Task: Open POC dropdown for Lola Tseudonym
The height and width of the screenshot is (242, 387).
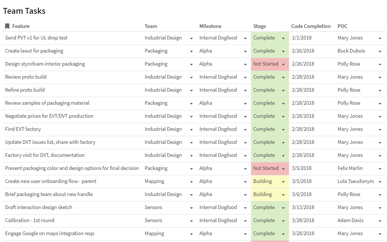Action: click(x=380, y=181)
